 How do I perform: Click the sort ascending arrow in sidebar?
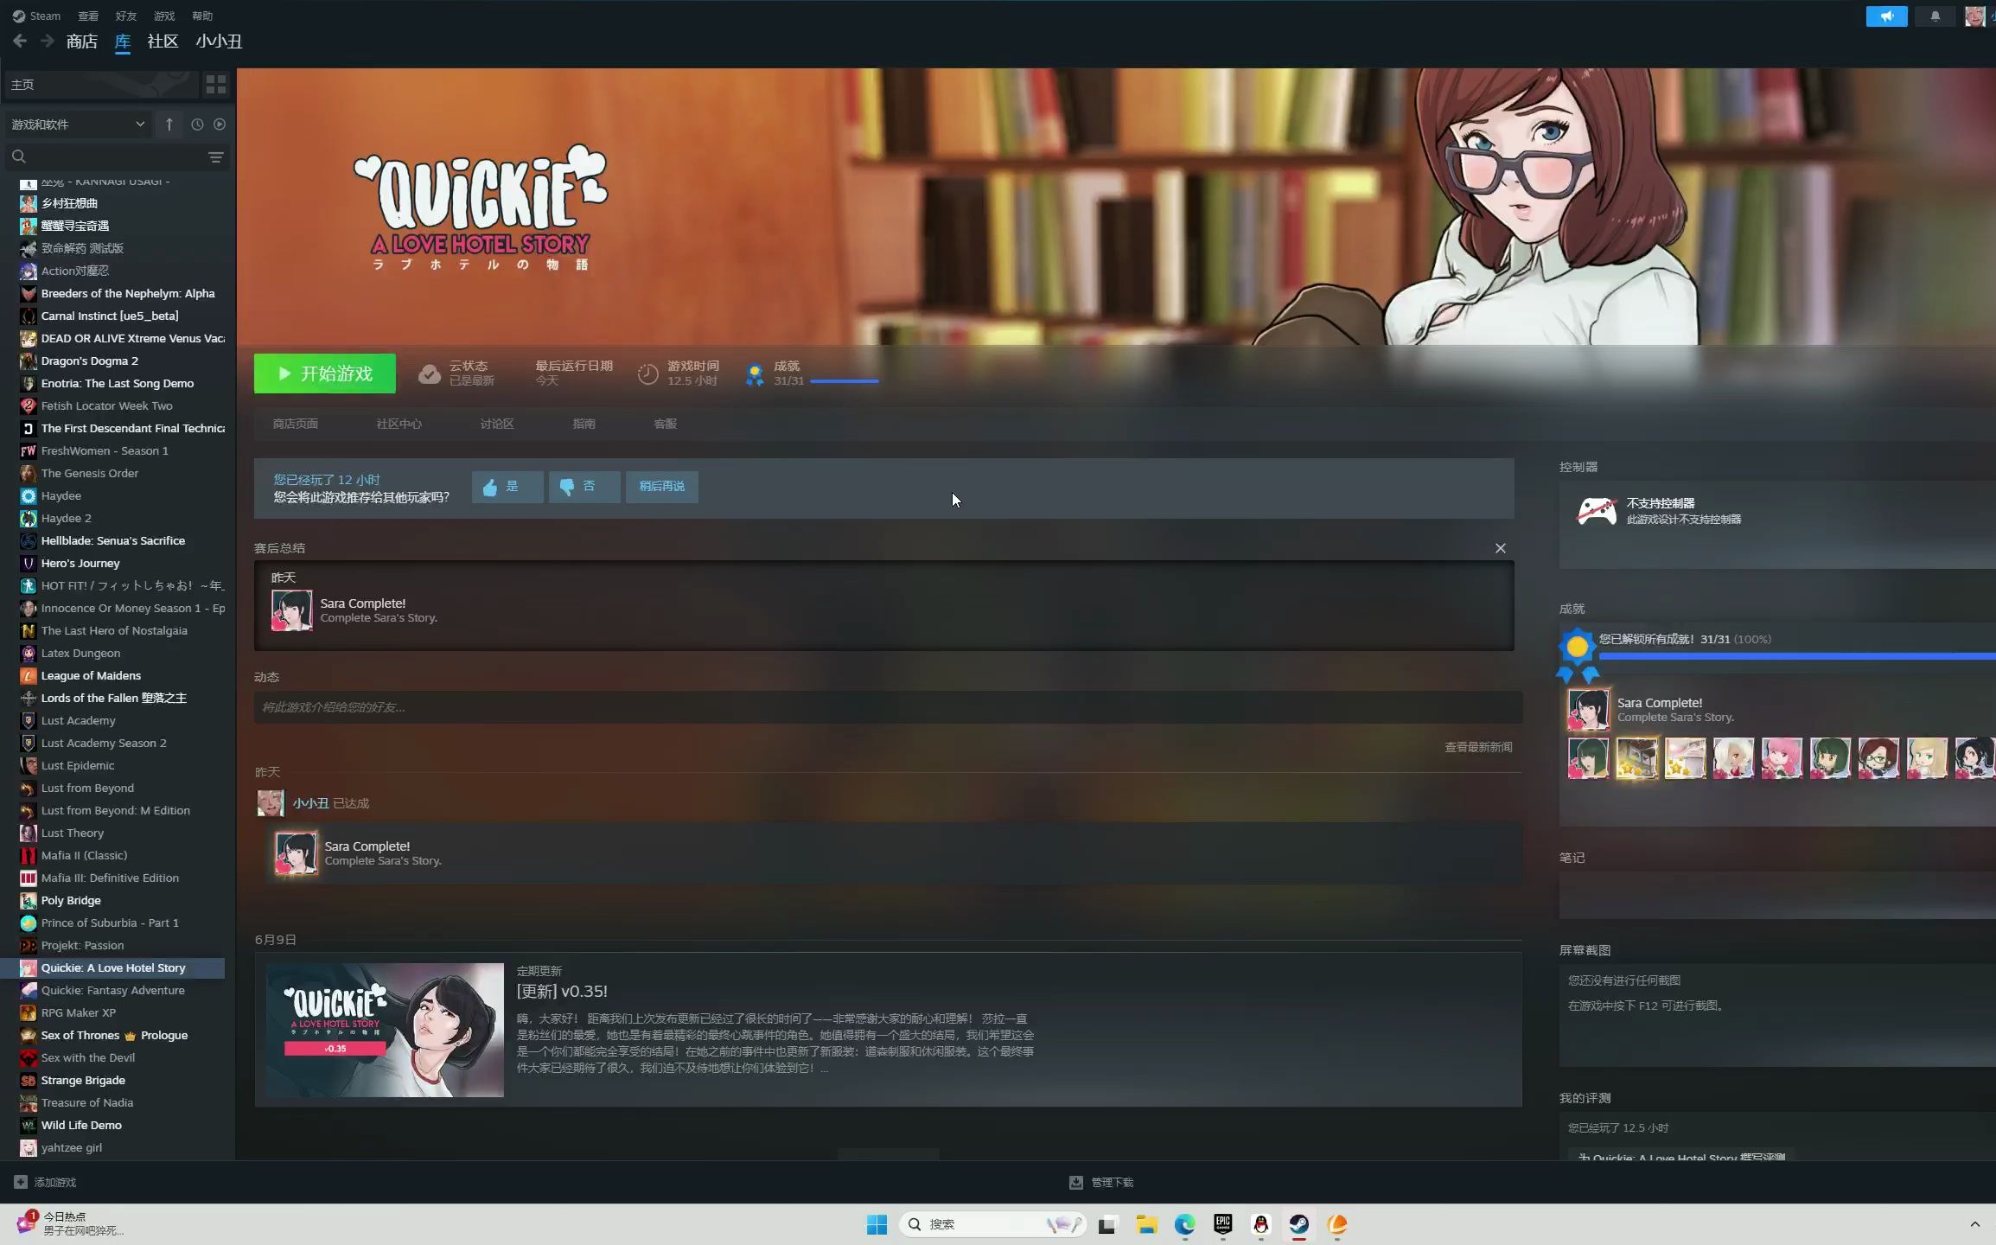pos(169,124)
